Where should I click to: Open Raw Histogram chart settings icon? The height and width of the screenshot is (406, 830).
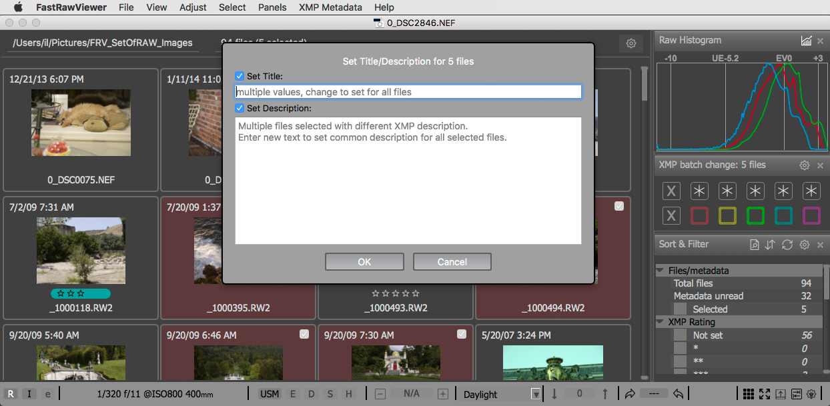coord(806,41)
